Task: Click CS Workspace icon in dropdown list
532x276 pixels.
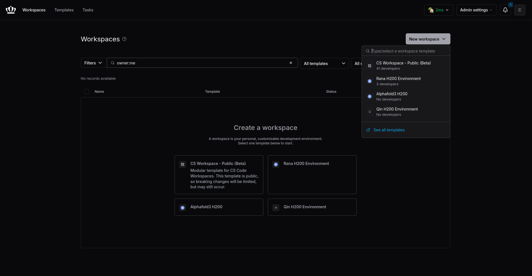Action: click(370, 66)
